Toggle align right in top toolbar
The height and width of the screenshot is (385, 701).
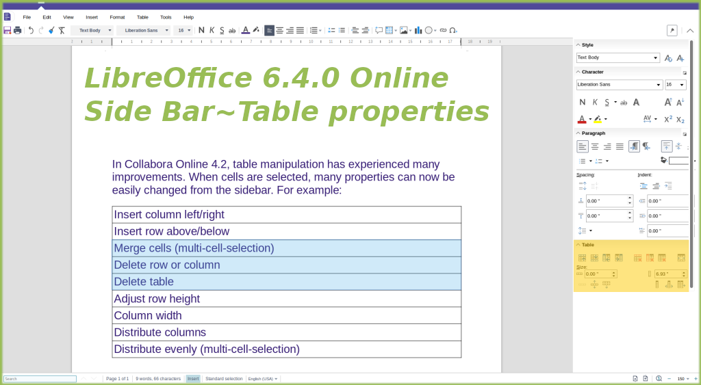pos(290,30)
